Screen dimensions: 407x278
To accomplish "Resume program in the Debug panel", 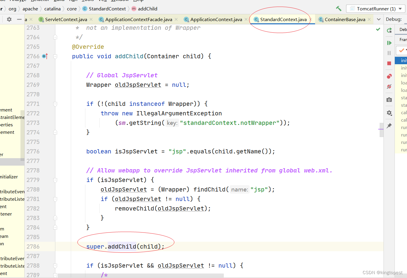I will coord(389,43).
